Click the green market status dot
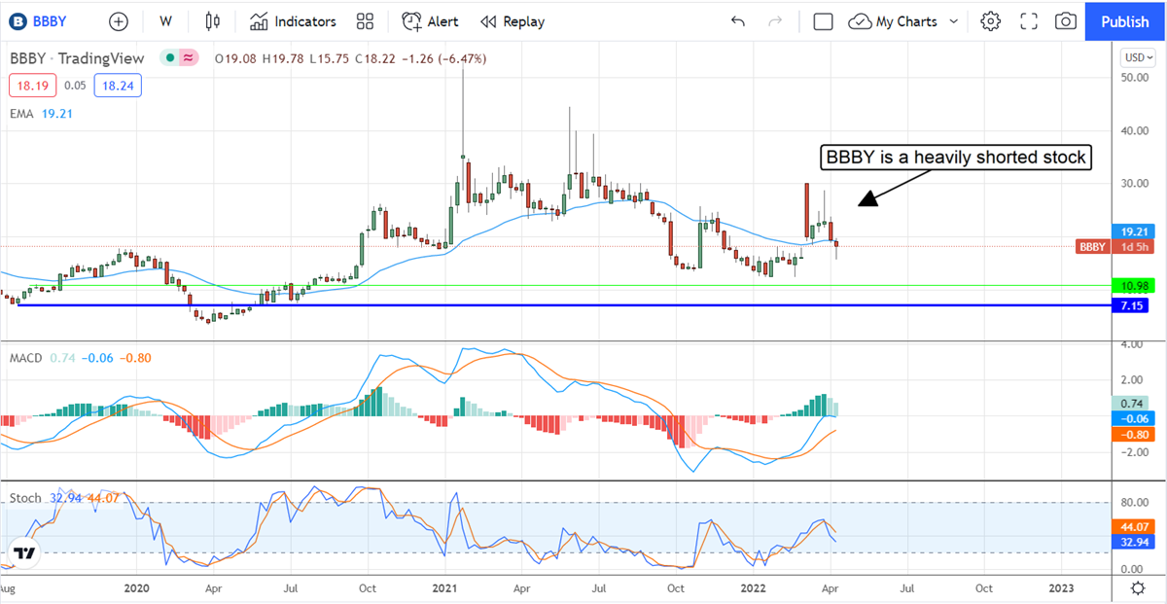 click(x=168, y=58)
